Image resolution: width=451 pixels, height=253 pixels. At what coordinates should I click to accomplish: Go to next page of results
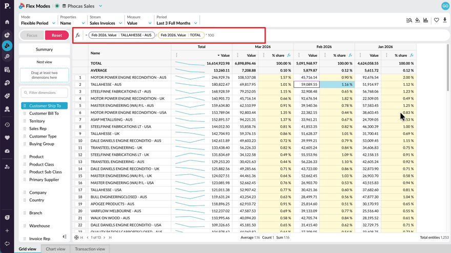[x=105, y=238]
